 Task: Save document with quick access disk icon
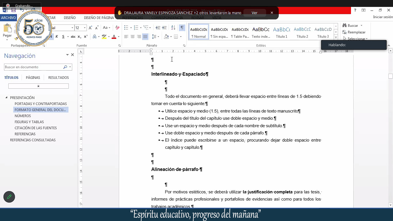point(14,10)
